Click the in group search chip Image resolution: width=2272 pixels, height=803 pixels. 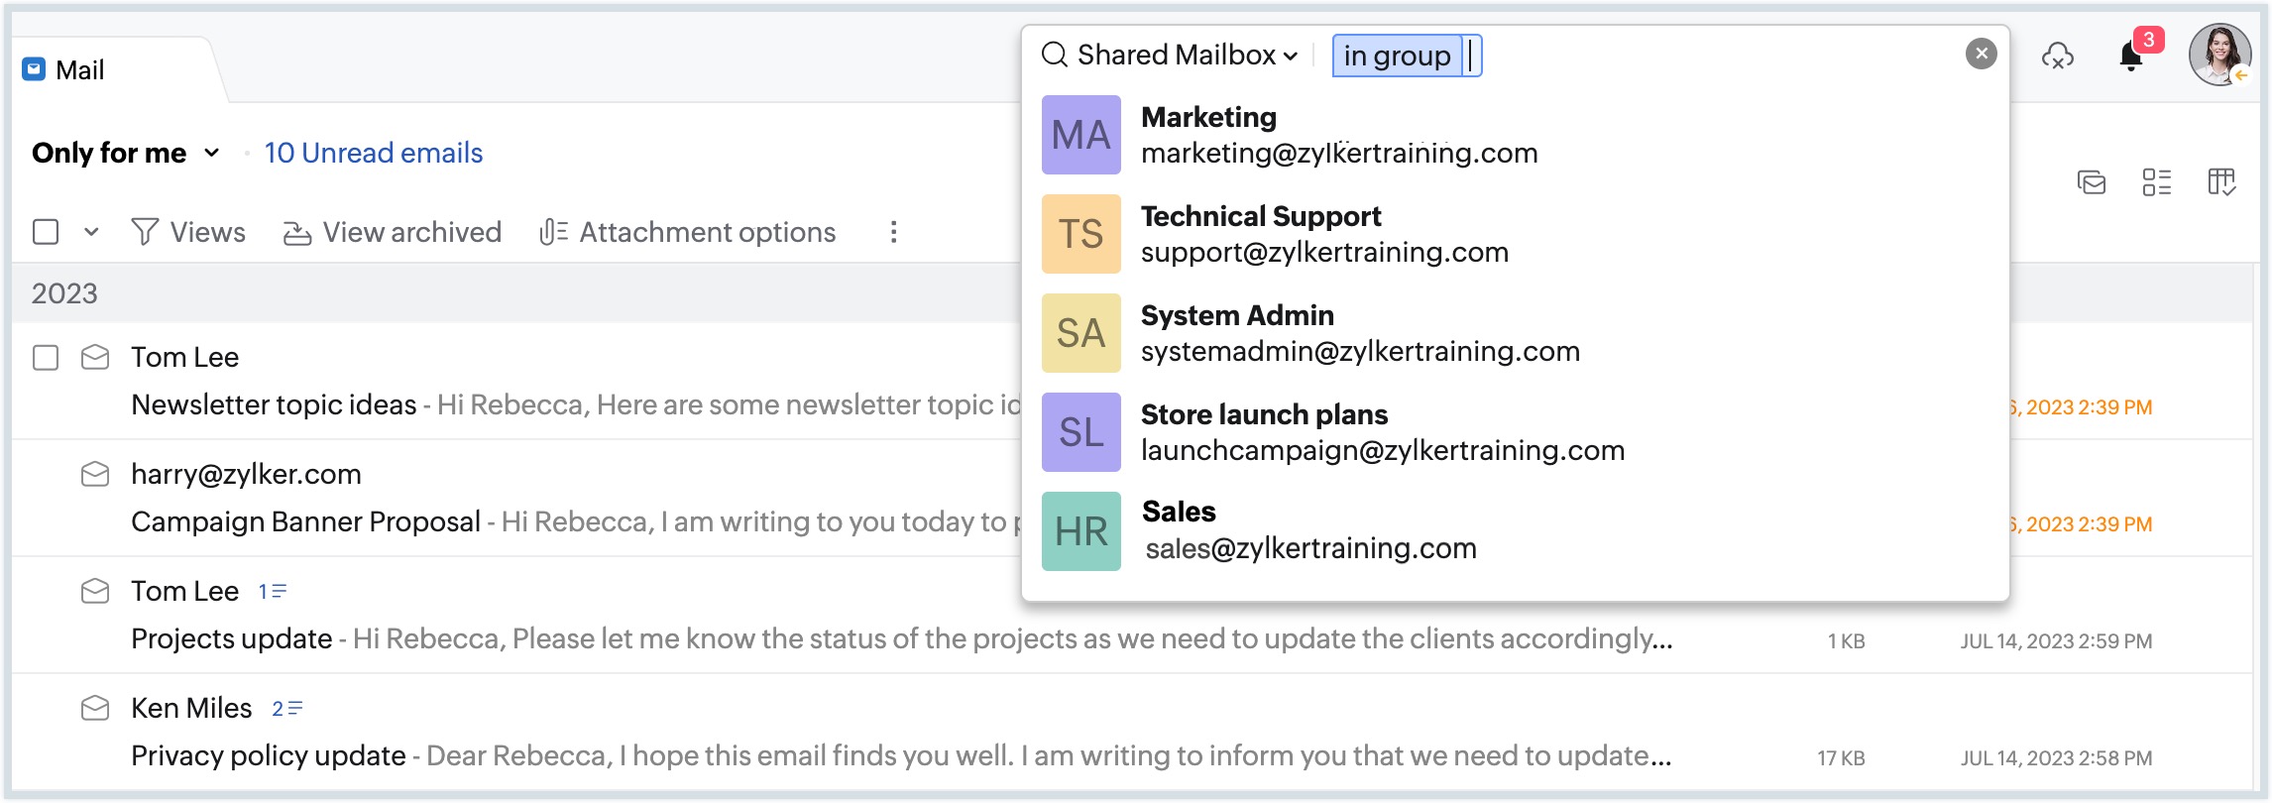tap(1397, 56)
